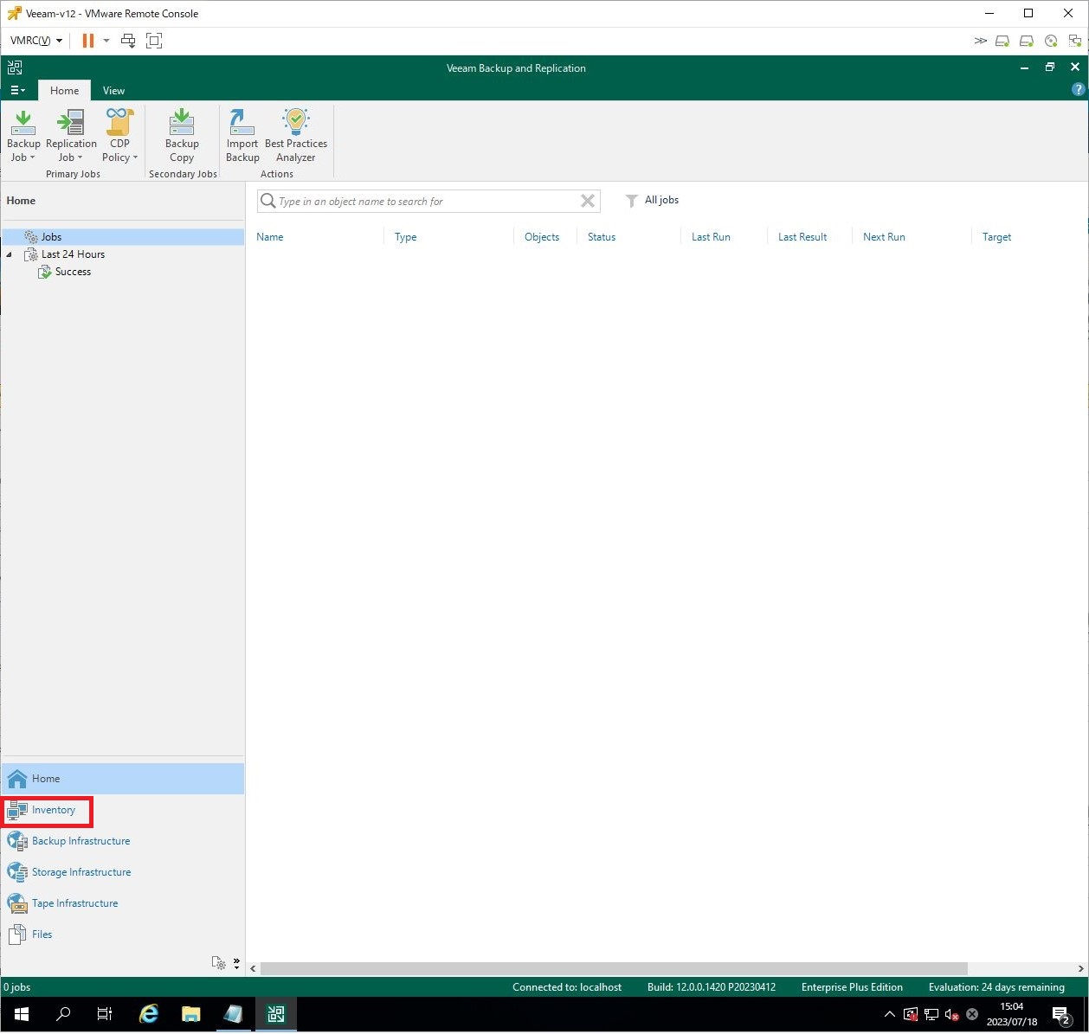Sort by Name column header
The image size is (1089, 1034).
(x=270, y=236)
